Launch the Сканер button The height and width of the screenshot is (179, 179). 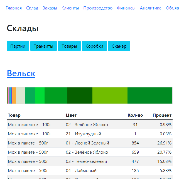click(119, 46)
